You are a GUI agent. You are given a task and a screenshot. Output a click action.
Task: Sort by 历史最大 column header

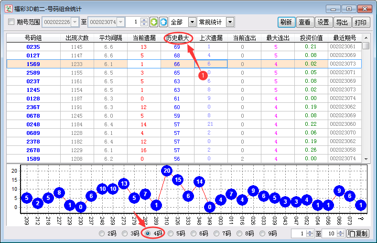coord(177,38)
